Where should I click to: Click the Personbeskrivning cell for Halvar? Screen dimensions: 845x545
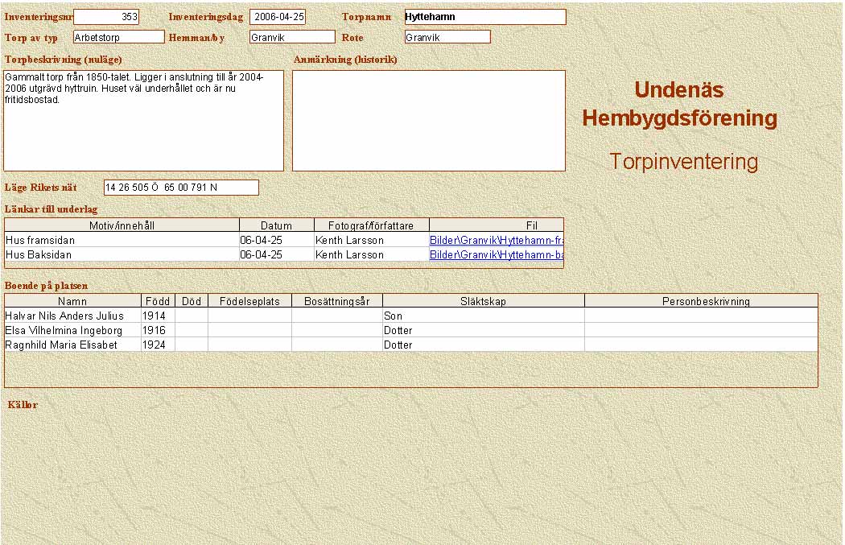pyautogui.click(x=700, y=316)
